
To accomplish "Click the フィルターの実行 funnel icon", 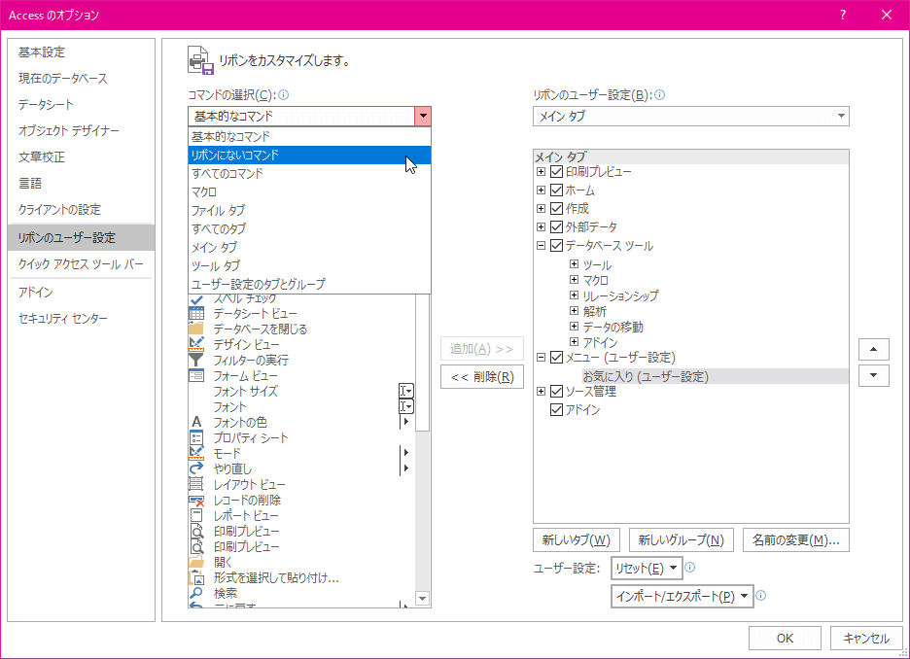I will click(x=196, y=361).
